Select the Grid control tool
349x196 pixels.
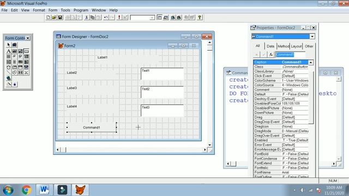(x=21, y=62)
